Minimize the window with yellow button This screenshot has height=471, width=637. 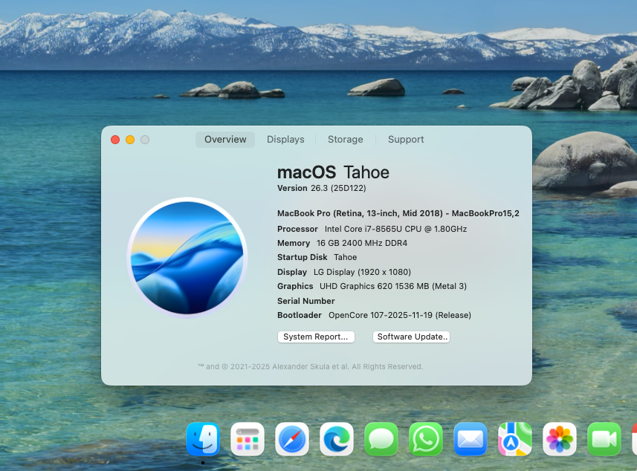130,140
